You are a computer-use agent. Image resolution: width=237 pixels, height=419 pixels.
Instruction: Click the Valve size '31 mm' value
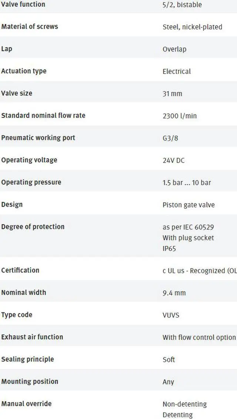(172, 94)
